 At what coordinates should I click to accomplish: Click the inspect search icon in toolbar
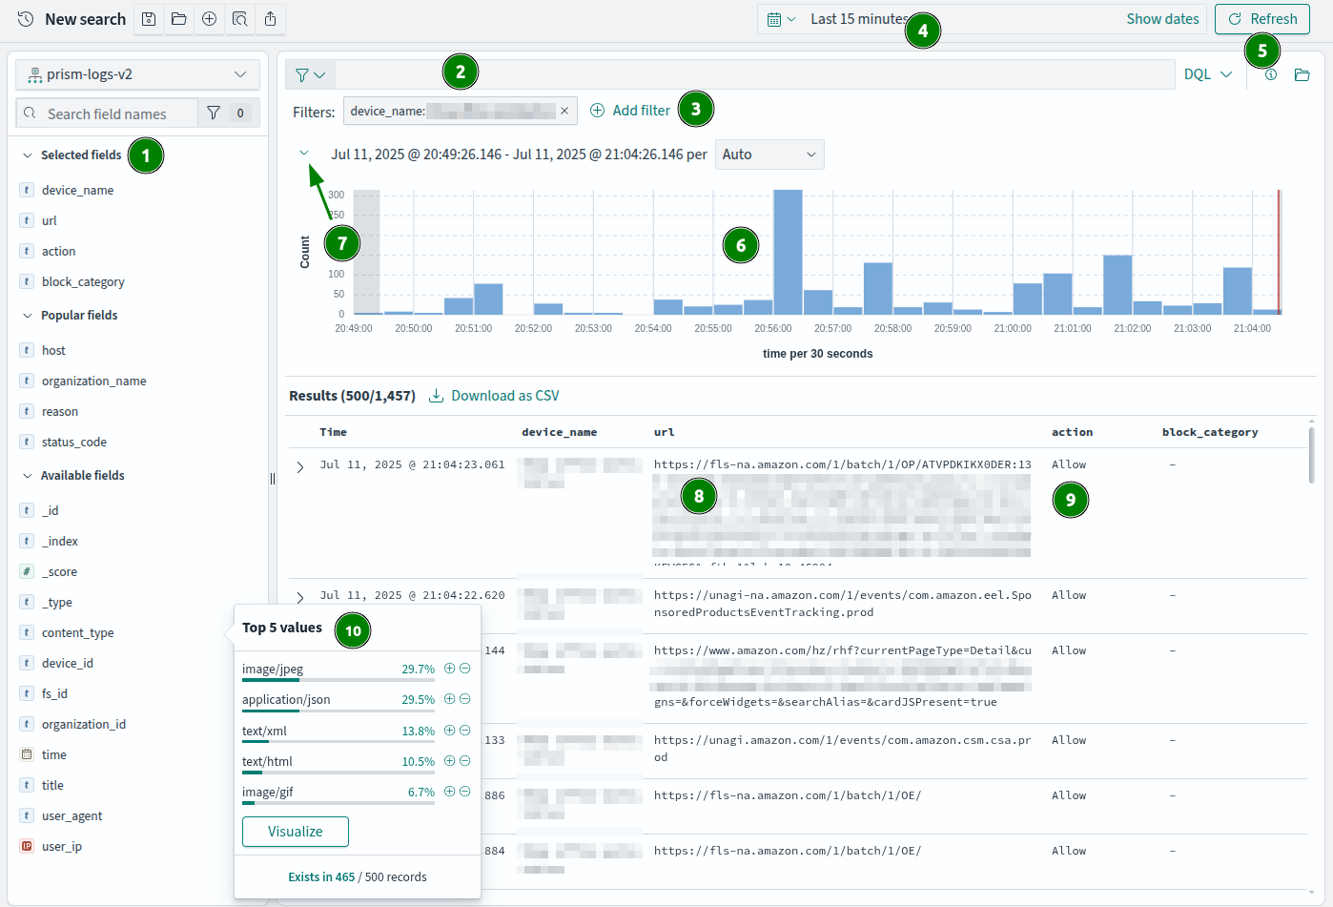click(x=240, y=19)
